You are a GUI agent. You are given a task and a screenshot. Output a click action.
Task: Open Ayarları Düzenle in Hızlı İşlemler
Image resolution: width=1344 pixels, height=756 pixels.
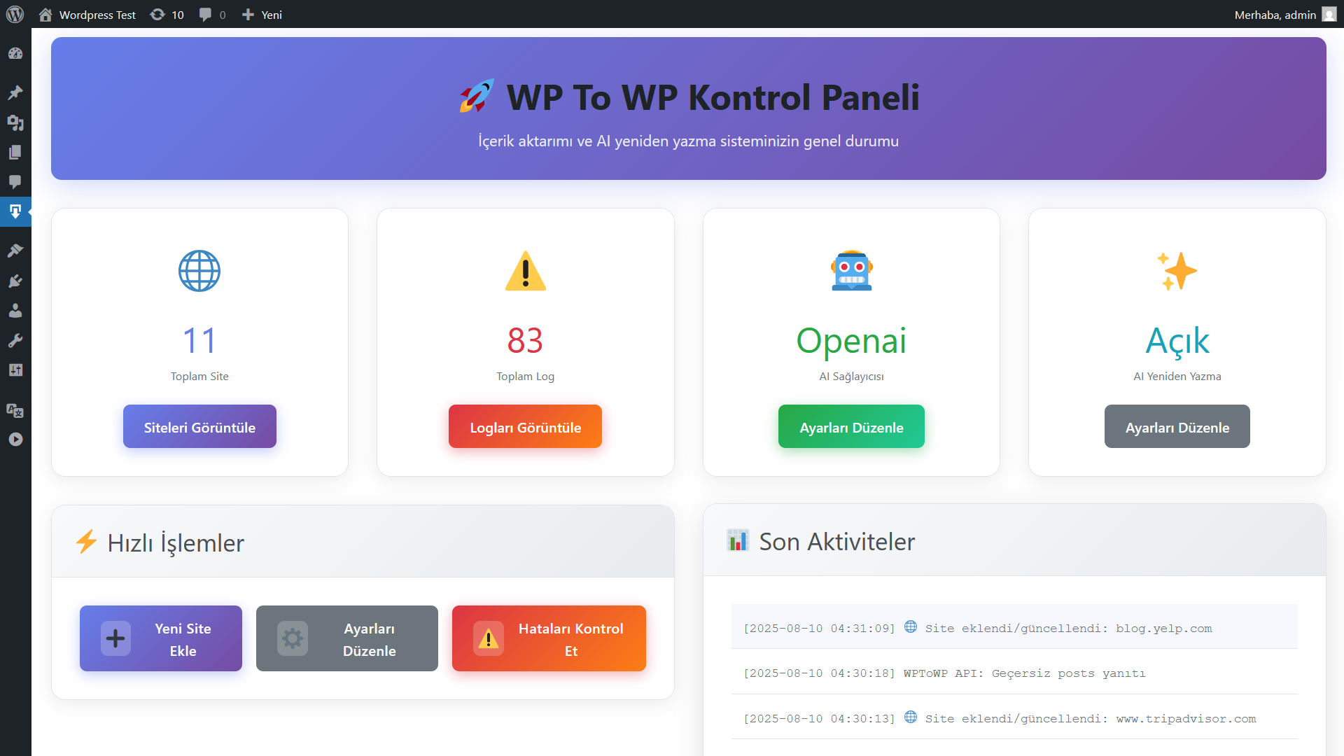tap(347, 638)
